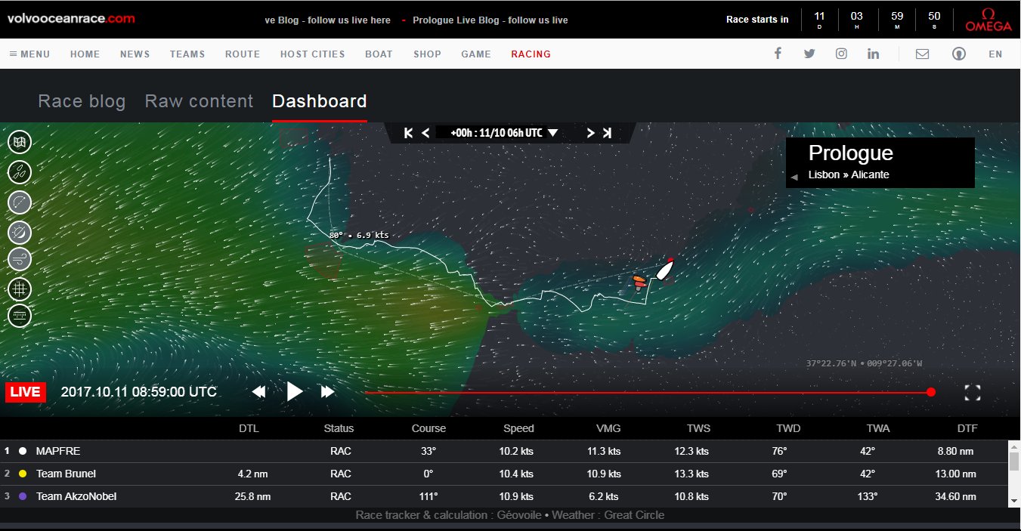
Task: Click the user account icon
Action: coord(959,54)
